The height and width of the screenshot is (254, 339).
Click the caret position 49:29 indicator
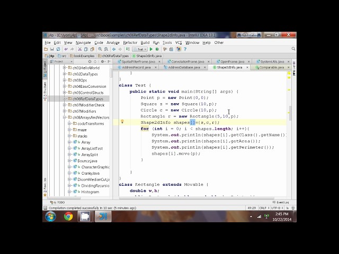(x=252, y=208)
